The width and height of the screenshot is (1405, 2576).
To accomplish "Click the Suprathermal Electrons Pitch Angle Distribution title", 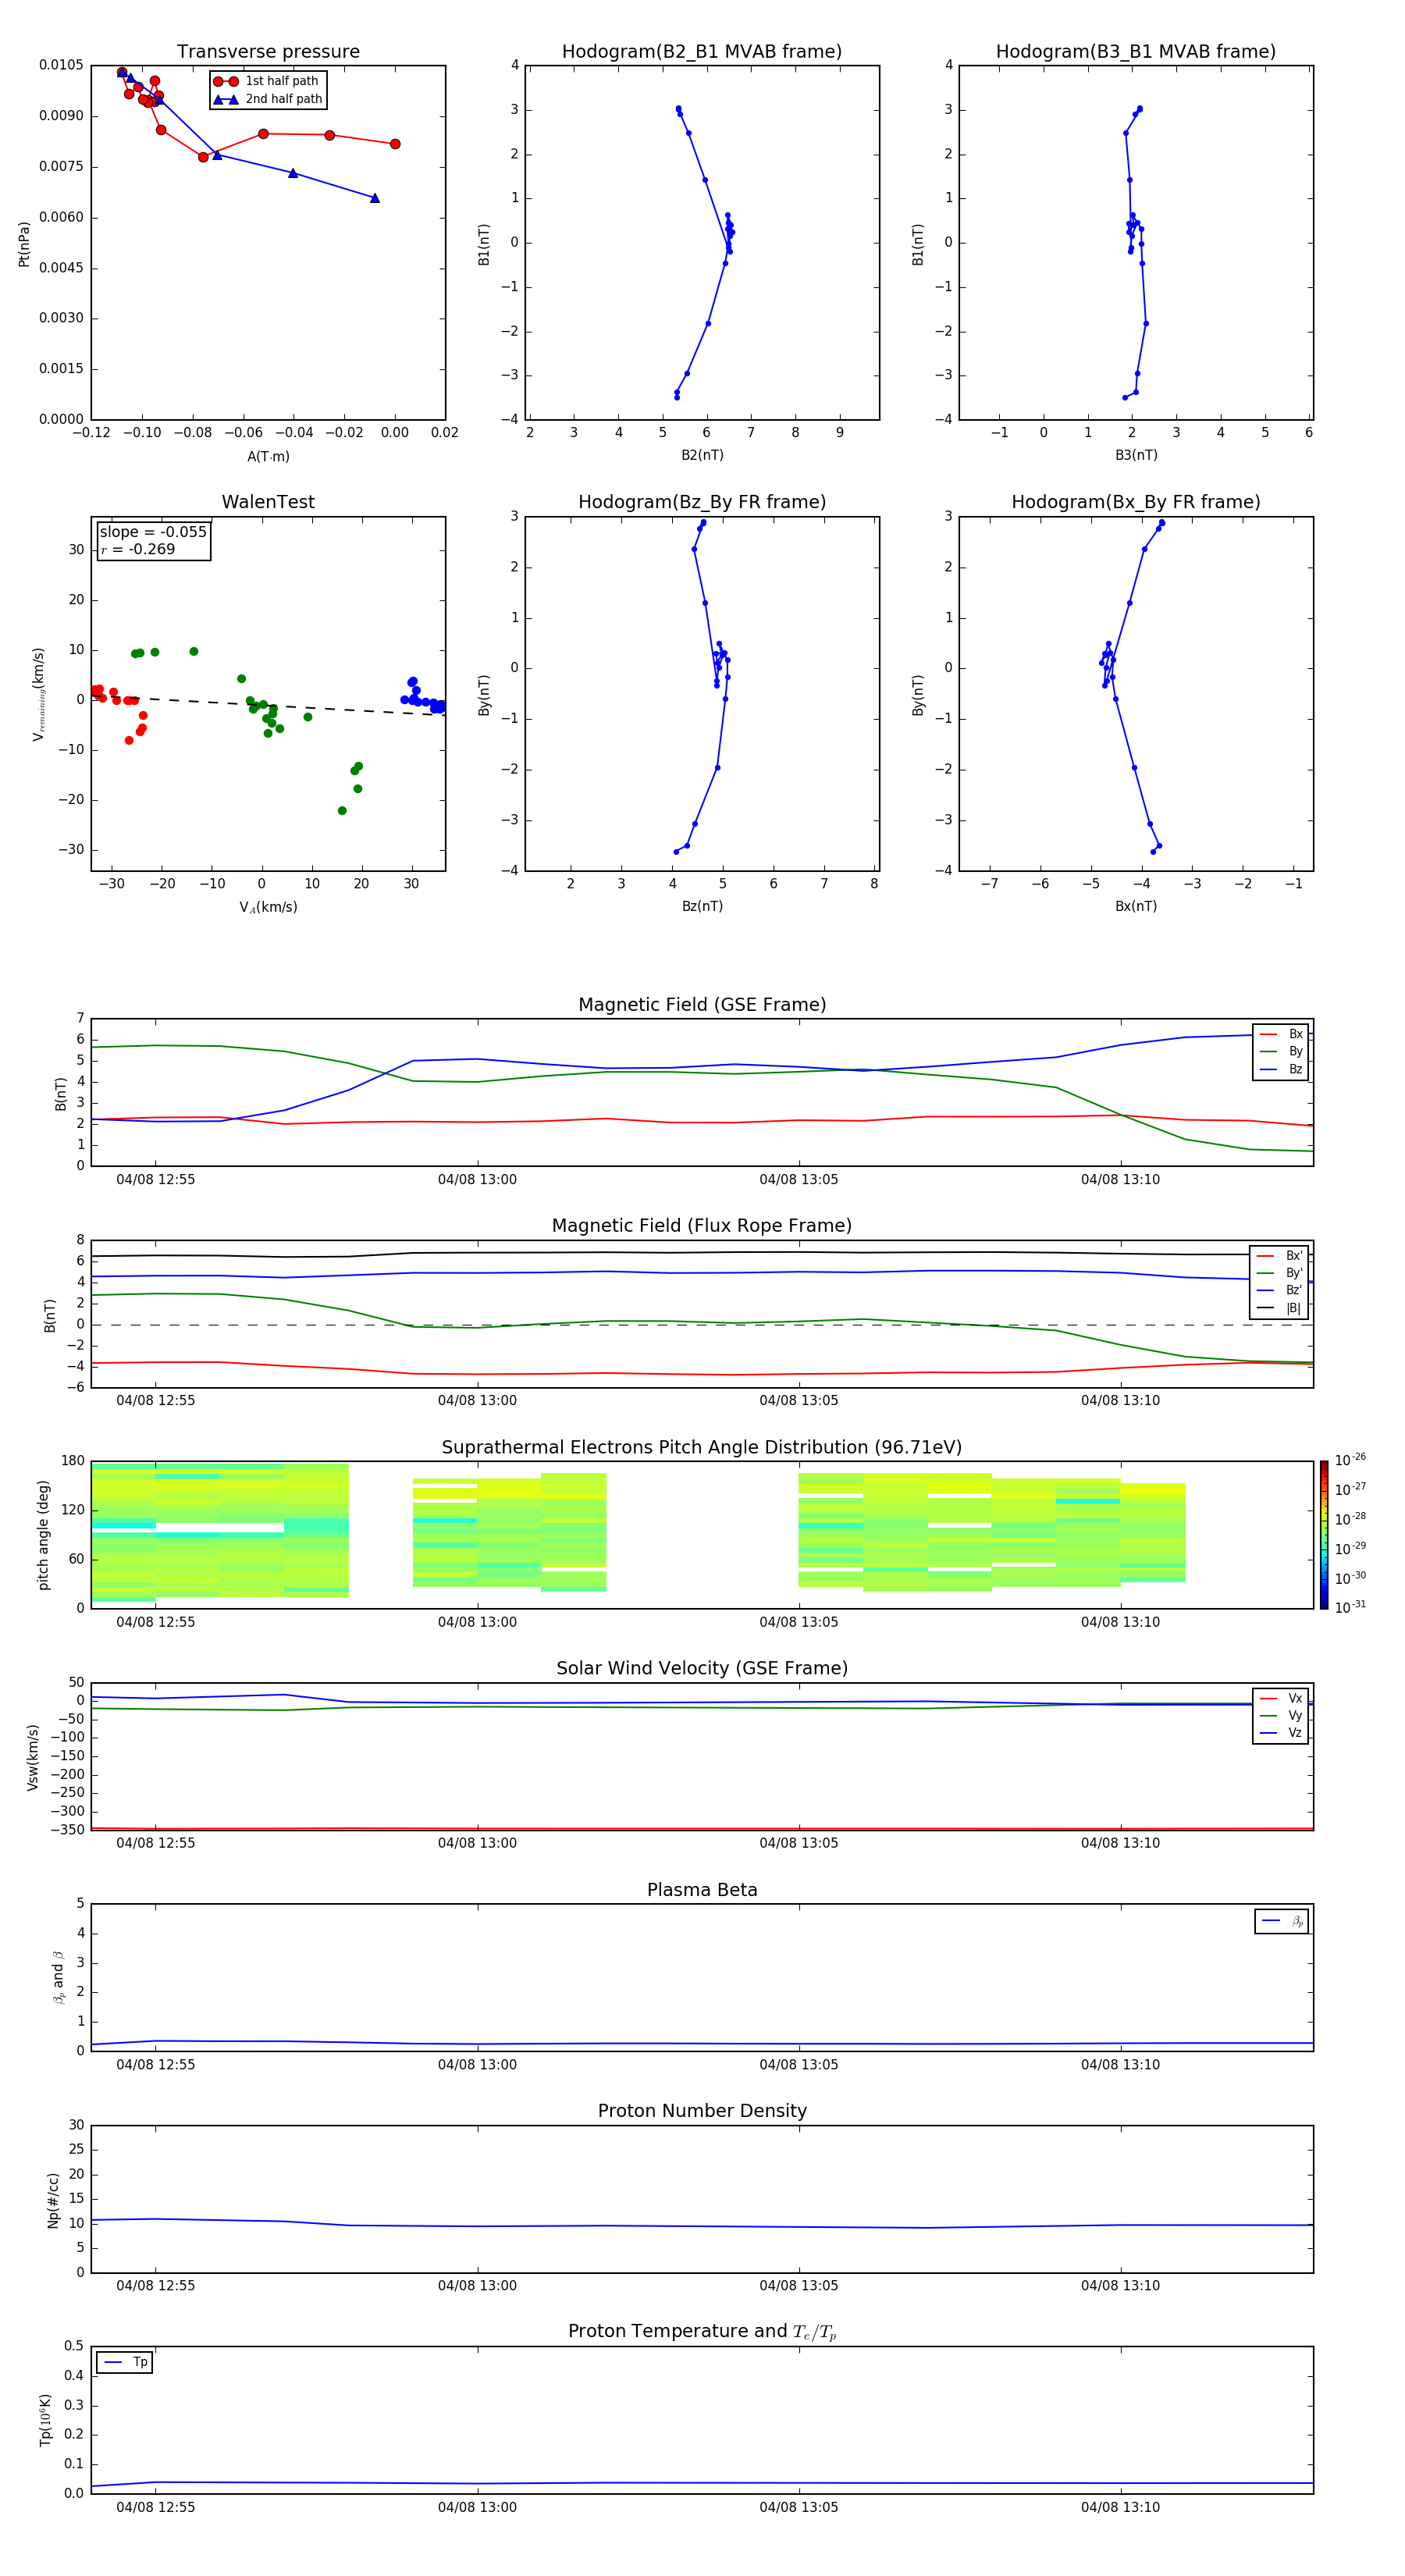I will 702,1448.
